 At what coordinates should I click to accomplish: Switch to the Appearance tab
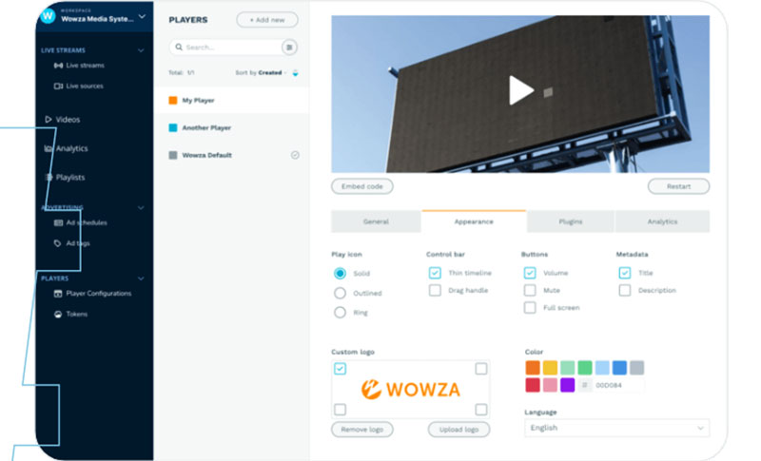click(474, 221)
